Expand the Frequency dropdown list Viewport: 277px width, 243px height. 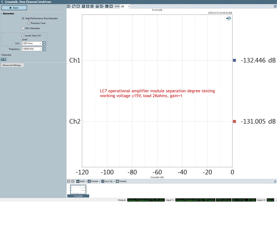point(41,49)
